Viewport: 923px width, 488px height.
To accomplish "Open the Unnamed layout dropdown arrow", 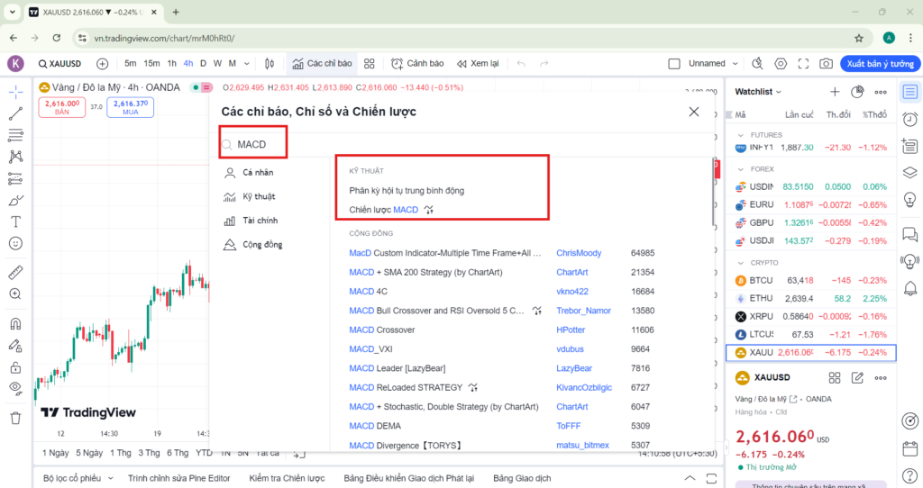I will [736, 64].
